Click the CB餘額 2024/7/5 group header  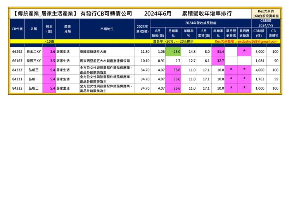coord(266,23)
